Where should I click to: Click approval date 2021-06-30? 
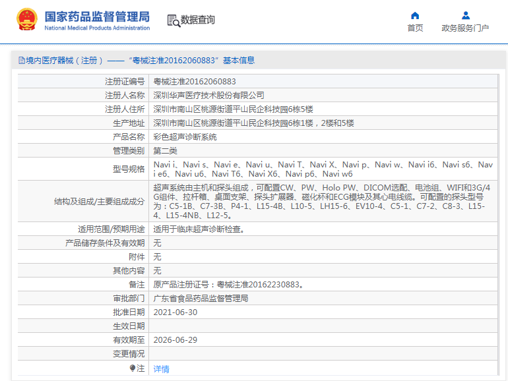coord(175,312)
